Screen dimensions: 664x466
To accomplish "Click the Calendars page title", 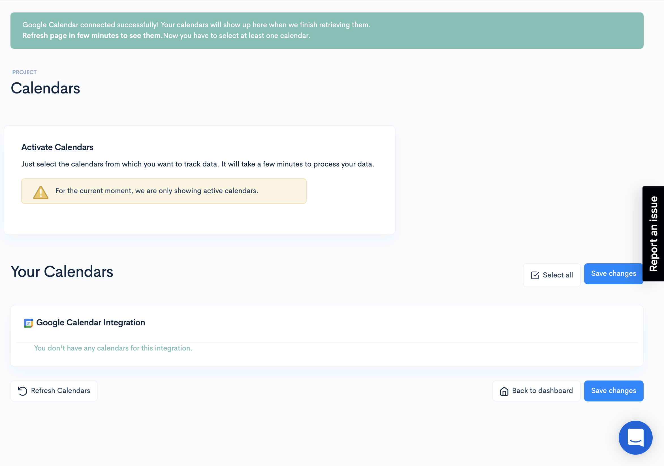I will click(45, 88).
